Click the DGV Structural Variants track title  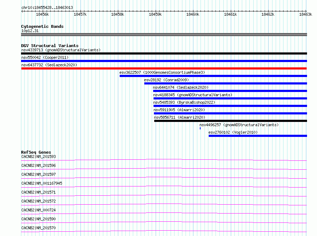(x=50, y=46)
